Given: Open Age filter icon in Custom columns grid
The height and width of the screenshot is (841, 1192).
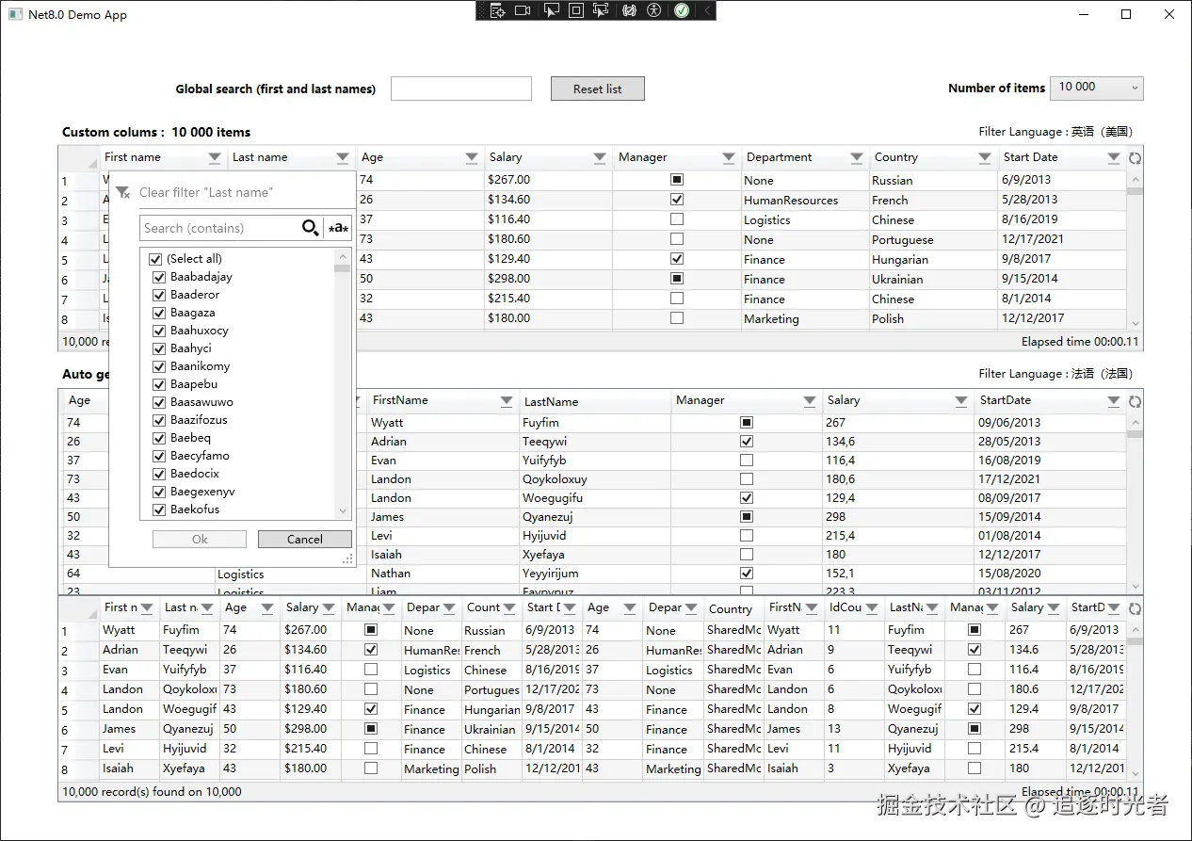Looking at the screenshot, I should click(x=472, y=158).
